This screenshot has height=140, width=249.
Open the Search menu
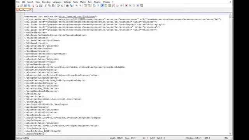pos(30,2)
